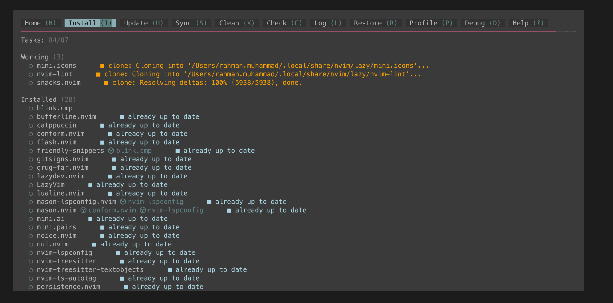The width and height of the screenshot is (613, 303).
Task: Open the Help section
Action: (528, 23)
